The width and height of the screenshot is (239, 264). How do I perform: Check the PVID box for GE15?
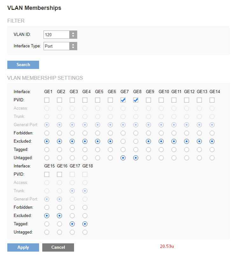pos(47,174)
